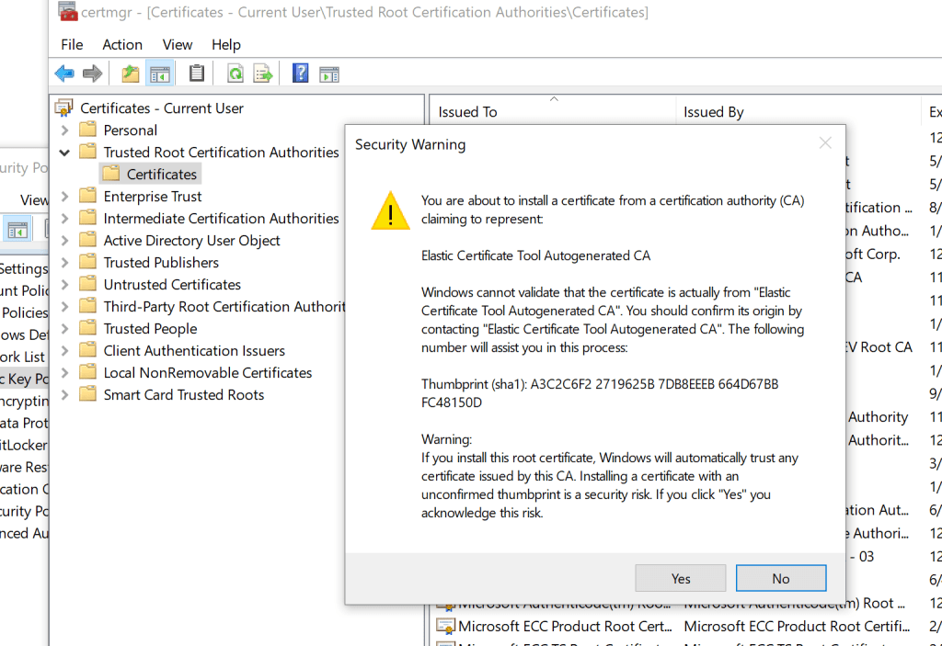Click Yes to install the certificate
942x646 pixels.
(680, 578)
